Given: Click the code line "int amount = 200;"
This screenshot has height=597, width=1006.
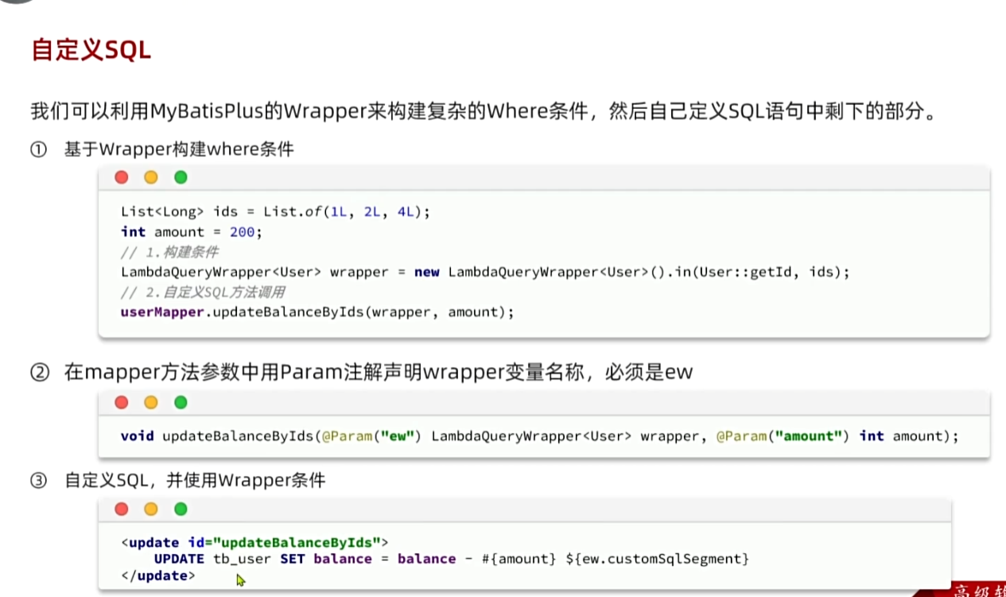Looking at the screenshot, I should (191, 232).
